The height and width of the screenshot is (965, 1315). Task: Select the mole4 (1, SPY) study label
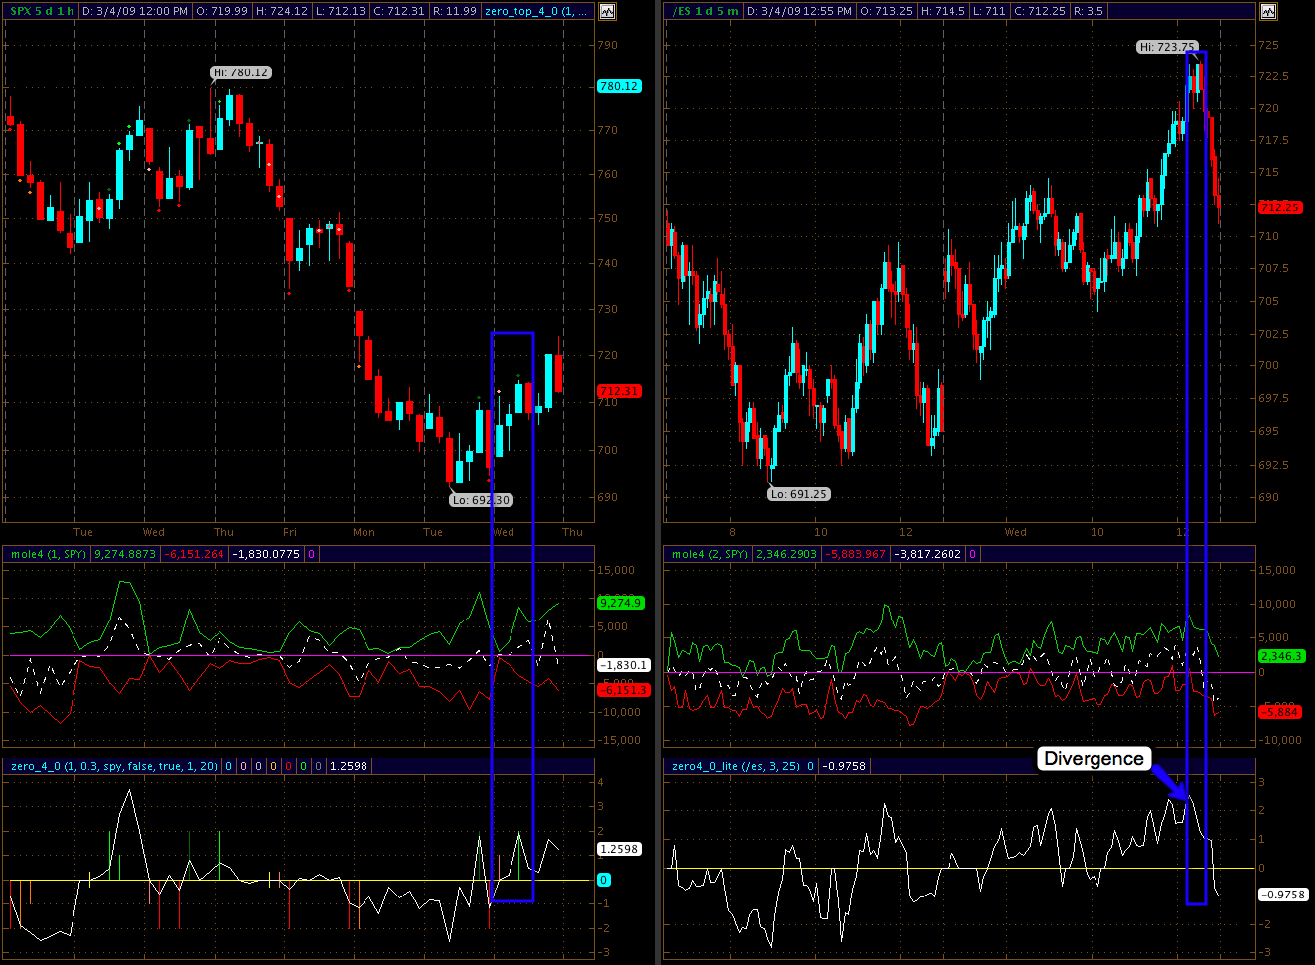48,554
